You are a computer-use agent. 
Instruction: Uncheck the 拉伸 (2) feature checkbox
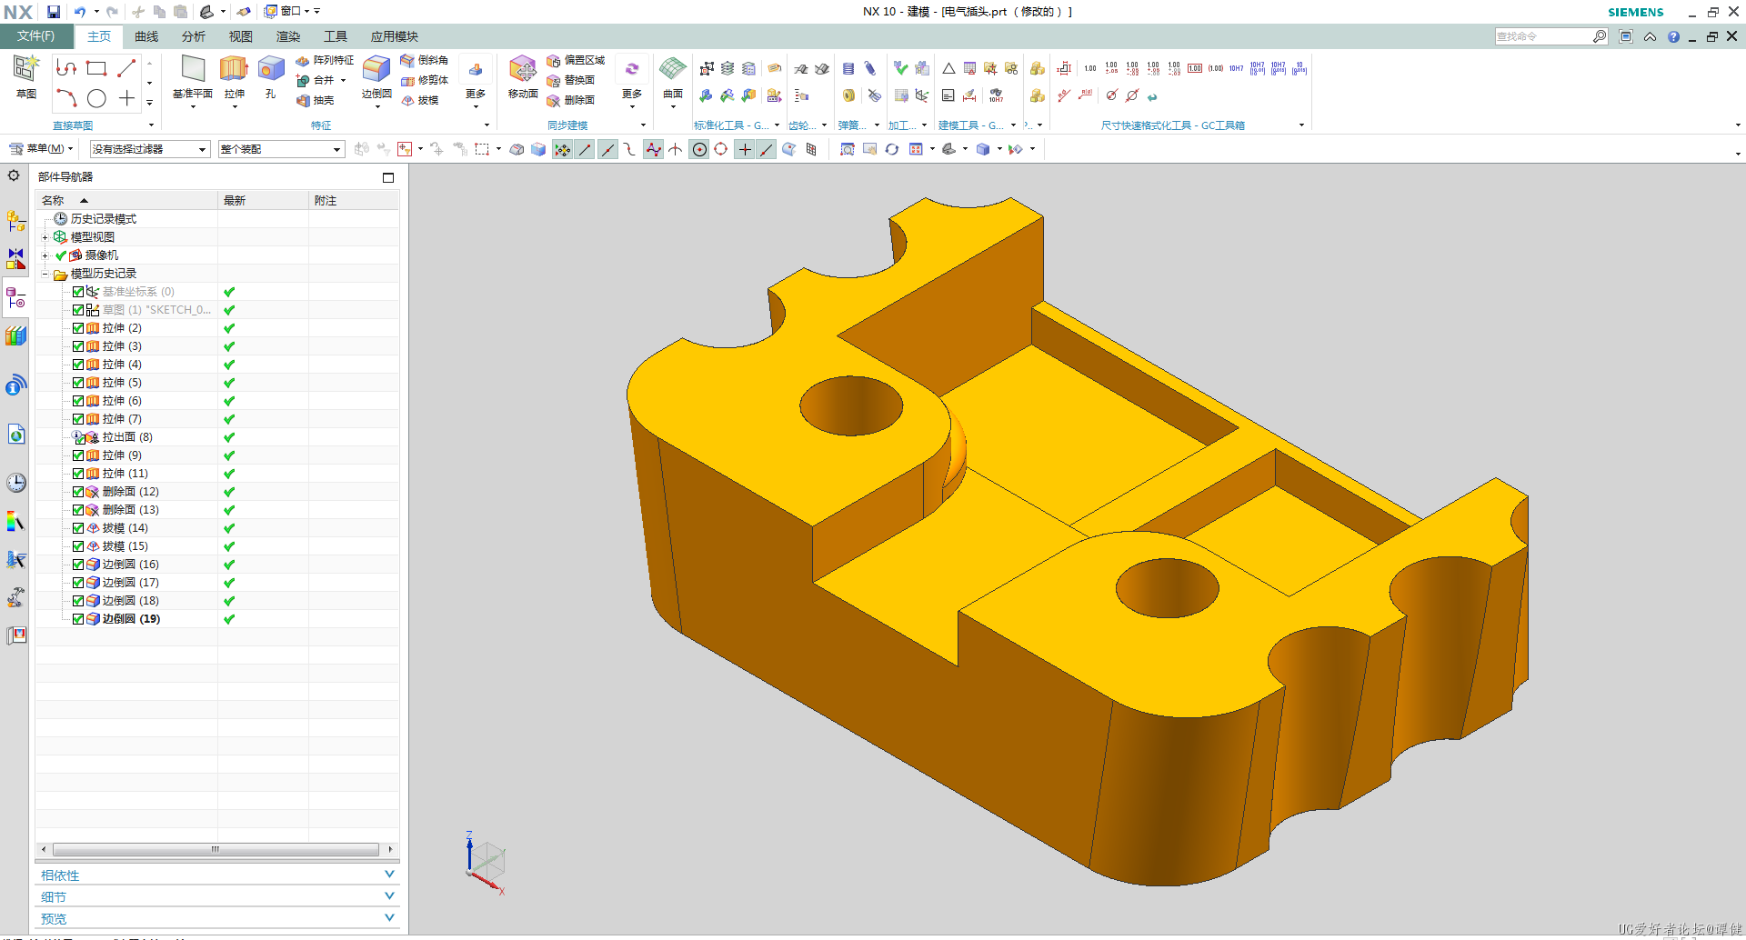tap(78, 328)
